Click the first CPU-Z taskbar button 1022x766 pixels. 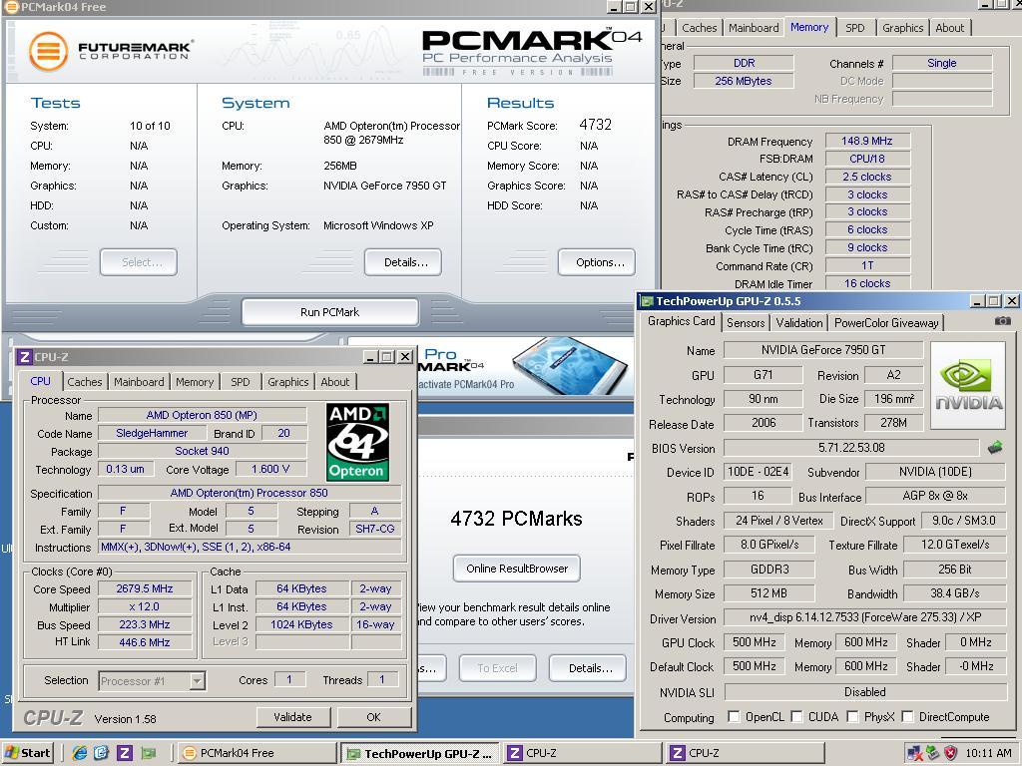pos(583,753)
